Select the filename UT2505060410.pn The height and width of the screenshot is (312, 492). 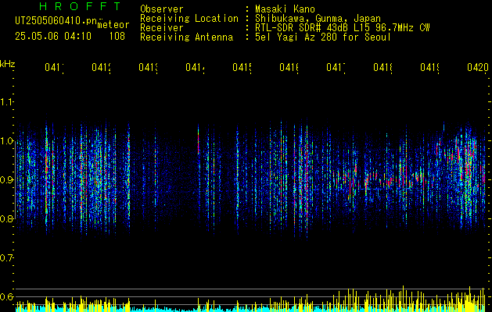pos(56,20)
